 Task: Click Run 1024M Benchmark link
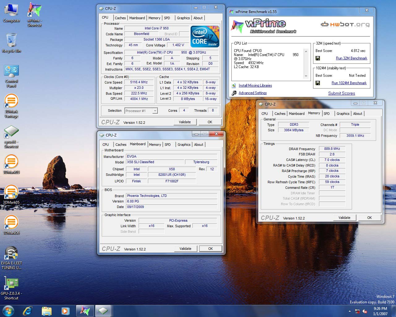pos(349,83)
